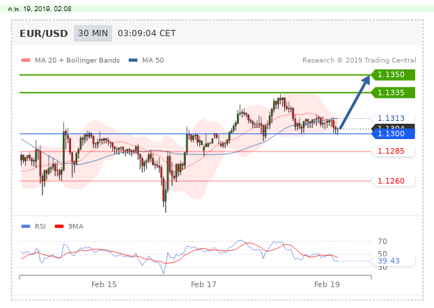Select the 30 MIN timeframe badge

pyautogui.click(x=93, y=33)
